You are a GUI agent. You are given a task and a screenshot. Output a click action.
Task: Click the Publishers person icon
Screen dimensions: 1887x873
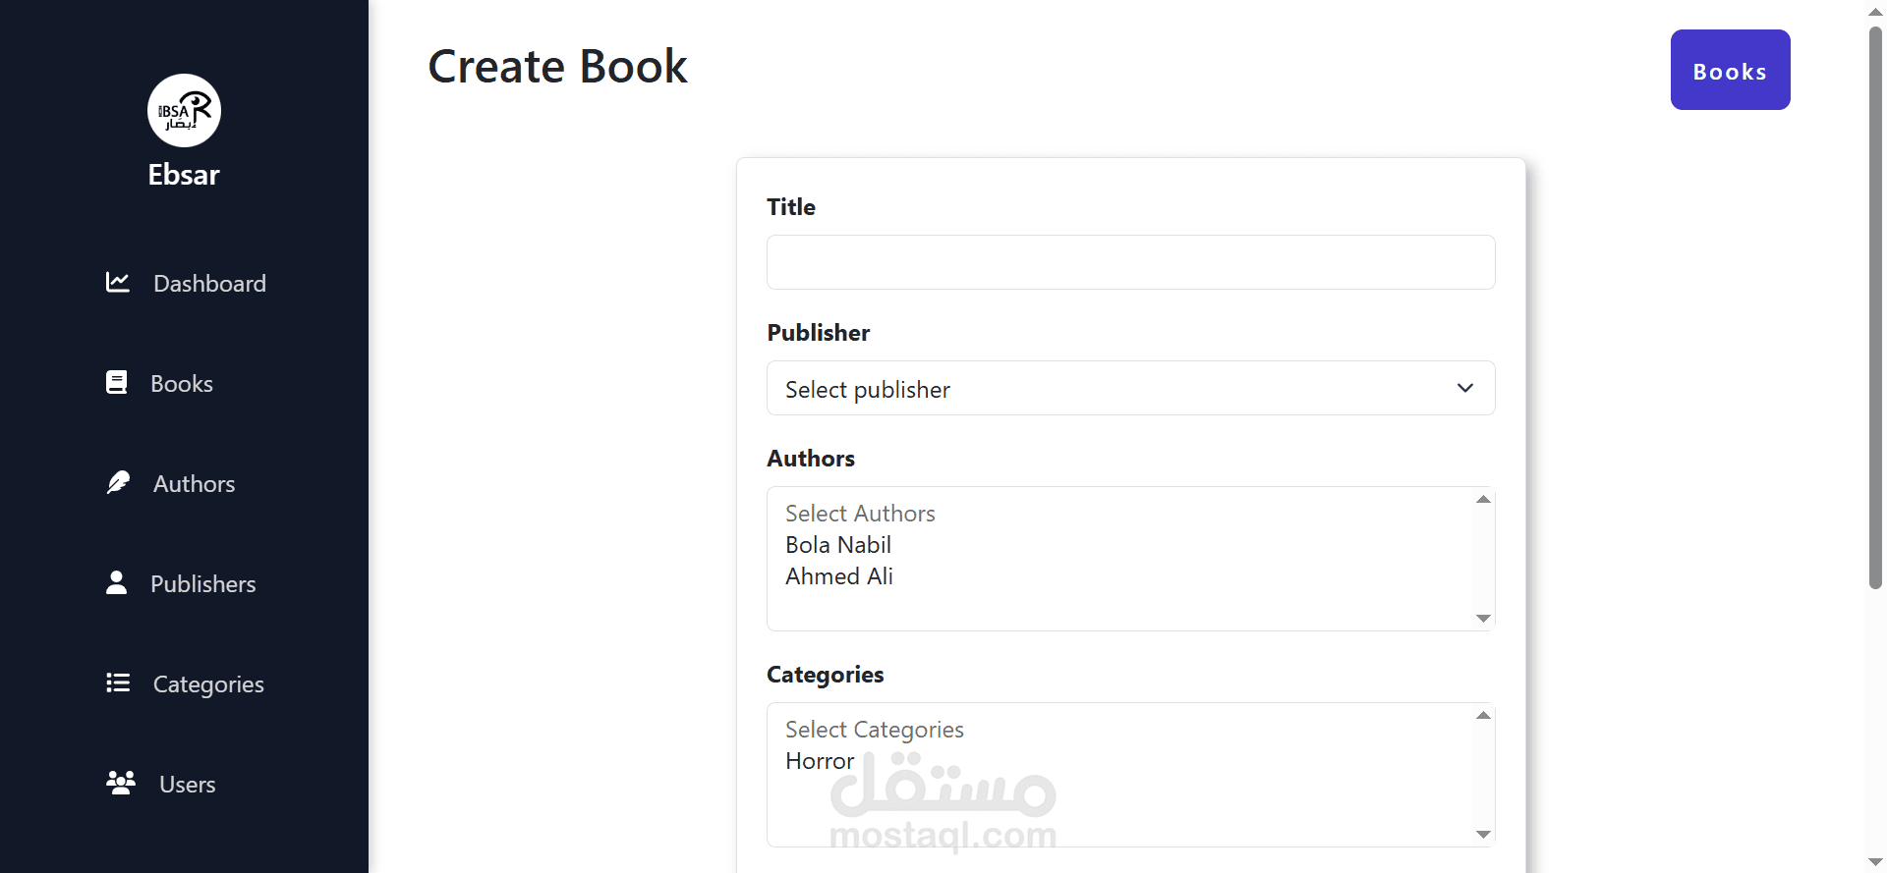[x=116, y=583]
